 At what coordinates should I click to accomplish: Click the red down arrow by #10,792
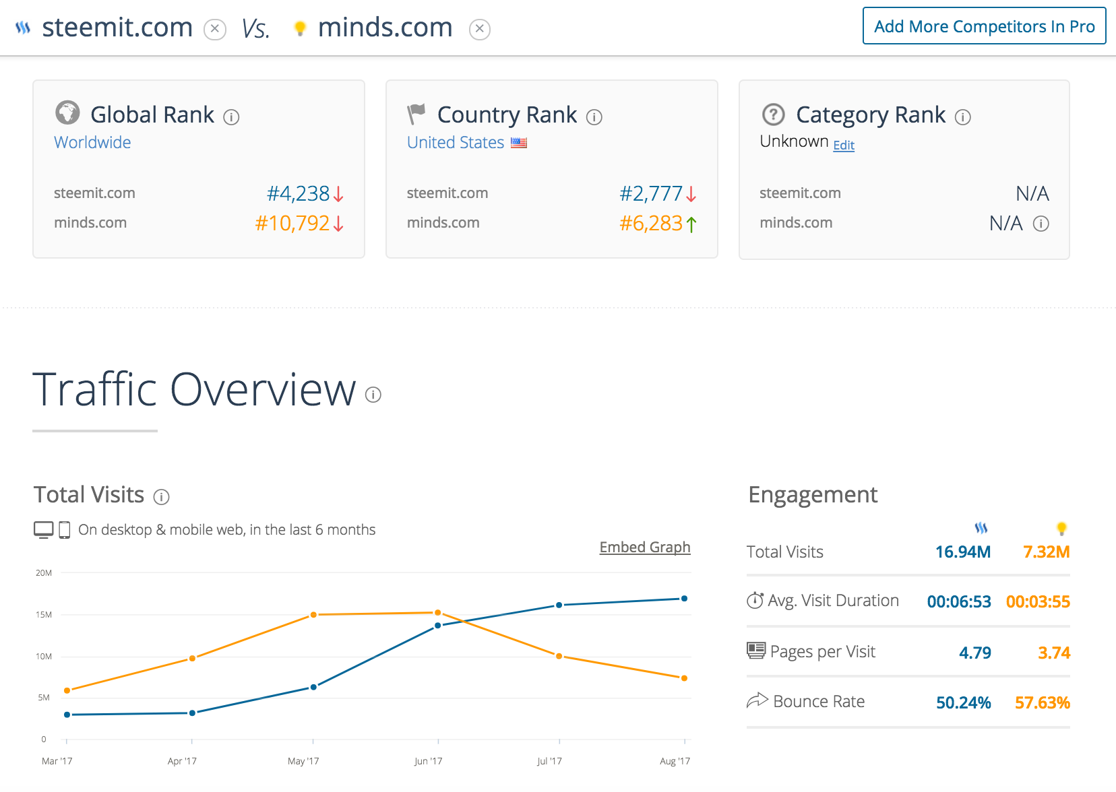(x=338, y=224)
